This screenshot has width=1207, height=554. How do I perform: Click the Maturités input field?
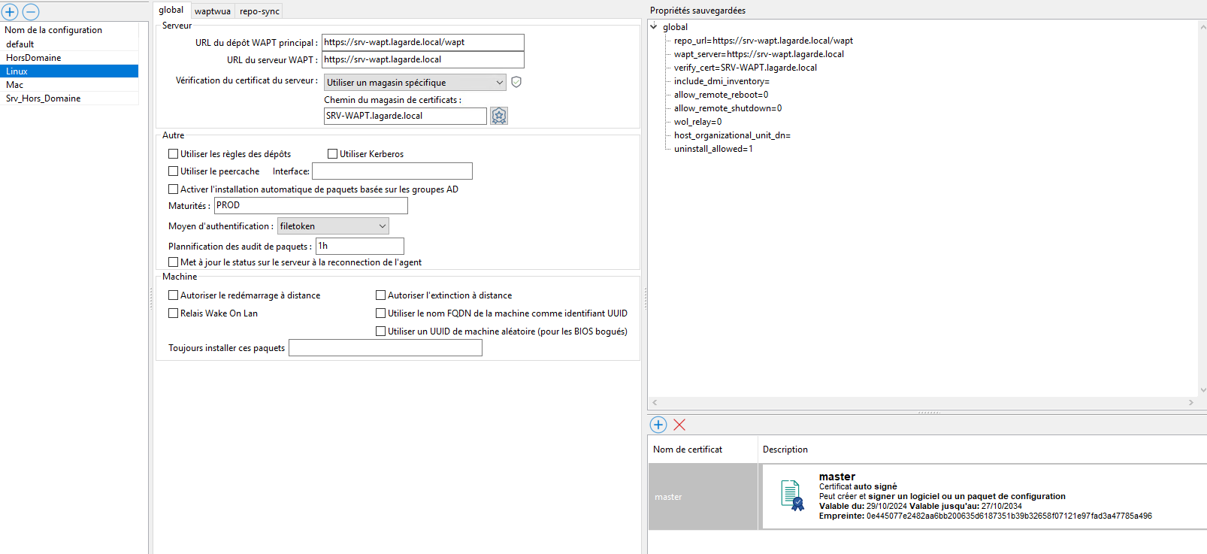(x=310, y=205)
